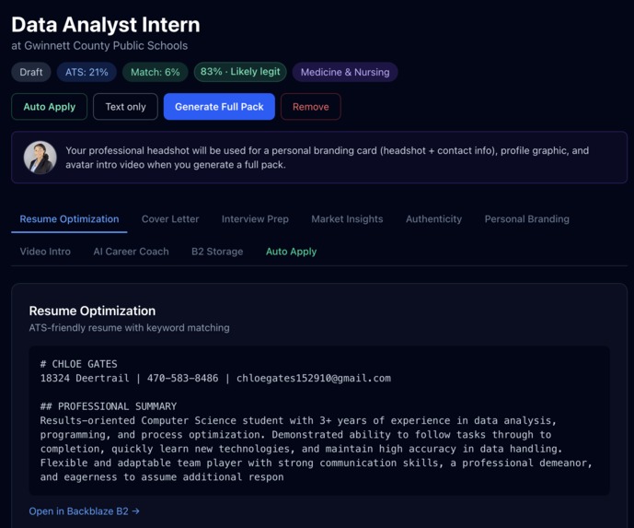The height and width of the screenshot is (528, 634).
Task: Click the Resume Optimization section heading
Action: (92, 311)
